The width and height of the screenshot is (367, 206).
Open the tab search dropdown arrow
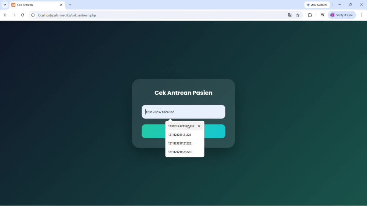(5, 5)
